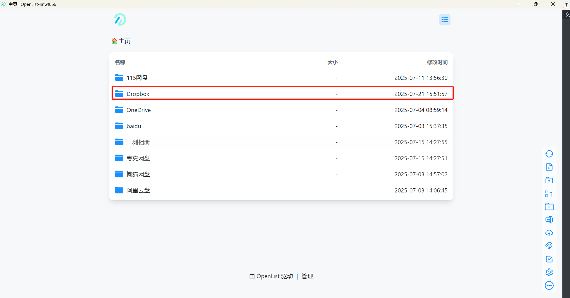Open the recursive move tool icon
570x298 pixels.
(549, 194)
